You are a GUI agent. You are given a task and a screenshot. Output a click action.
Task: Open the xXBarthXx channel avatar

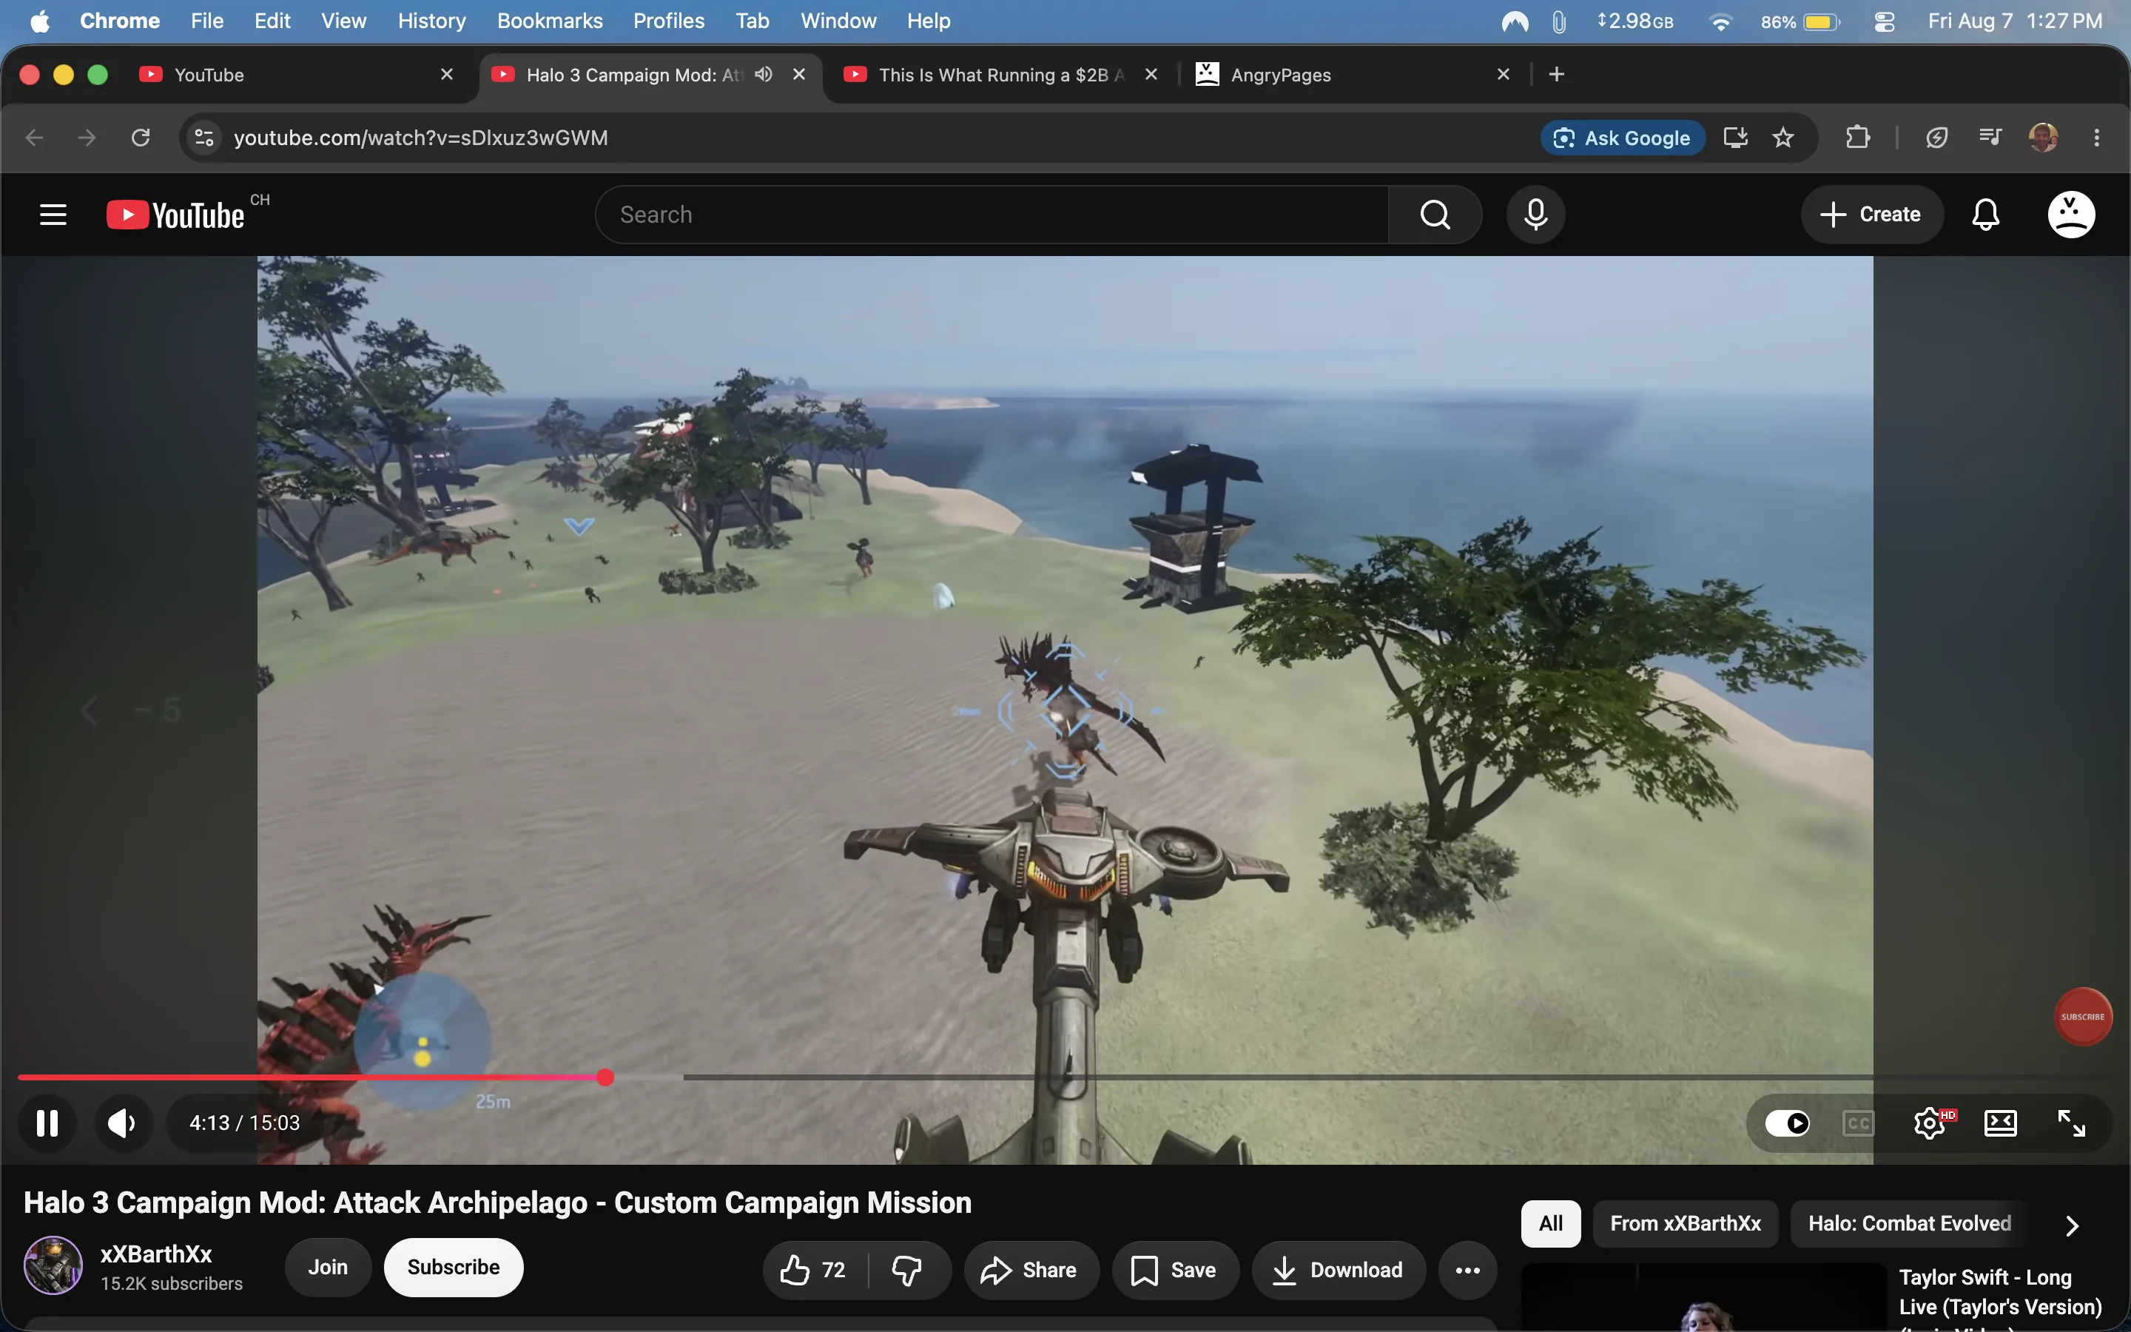coord(53,1265)
